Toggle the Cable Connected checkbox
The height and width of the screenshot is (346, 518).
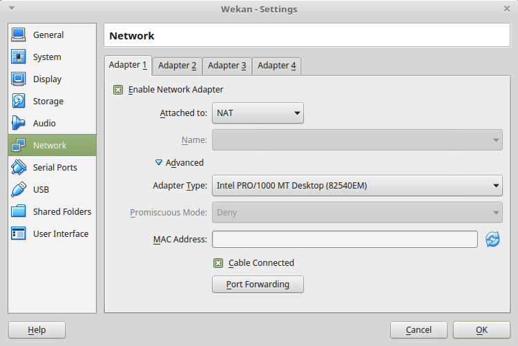click(x=218, y=263)
